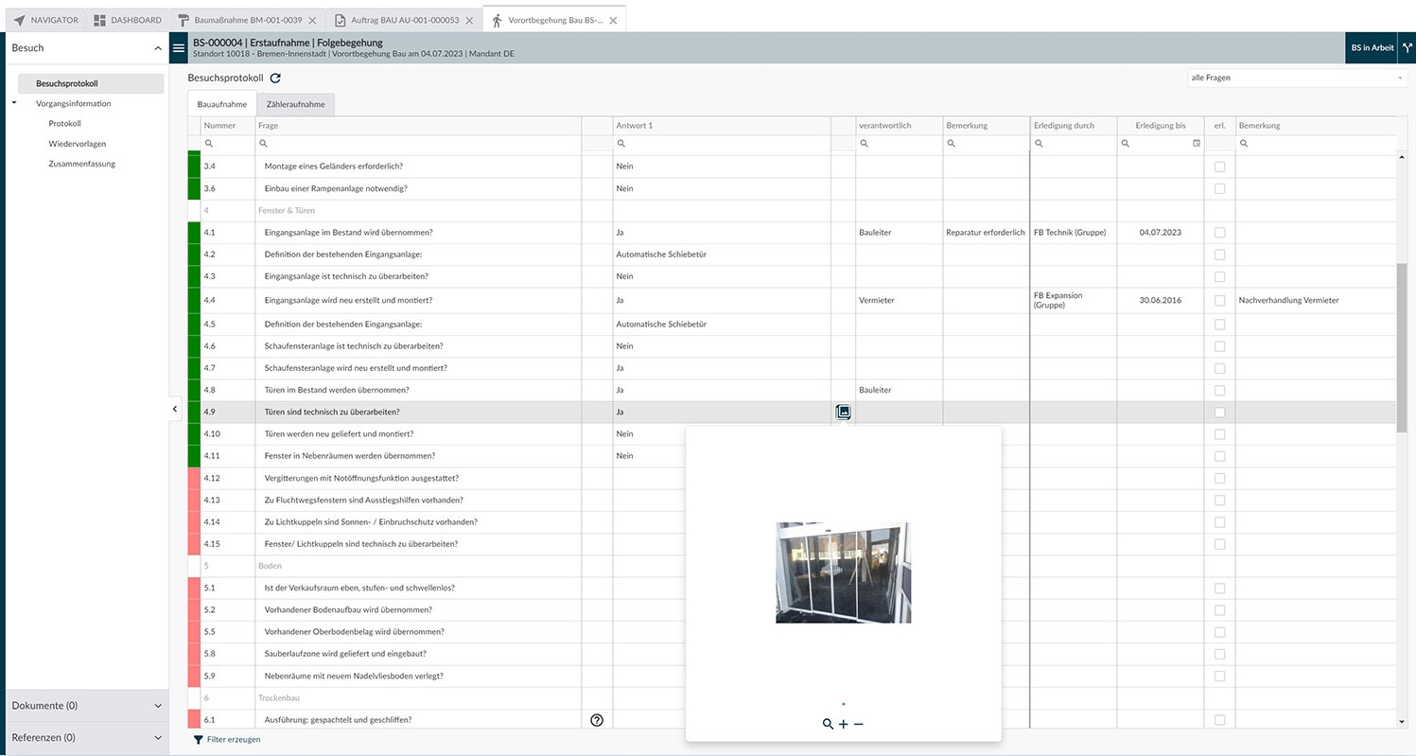
Task: Click the BS in Arbeit status button
Action: coord(1372,48)
